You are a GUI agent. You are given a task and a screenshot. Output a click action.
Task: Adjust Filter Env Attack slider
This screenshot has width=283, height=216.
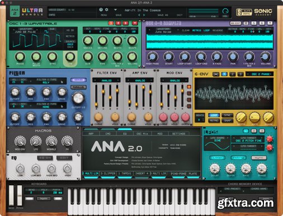[96, 104]
